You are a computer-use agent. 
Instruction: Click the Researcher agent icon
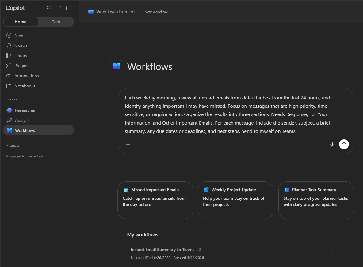click(10, 110)
